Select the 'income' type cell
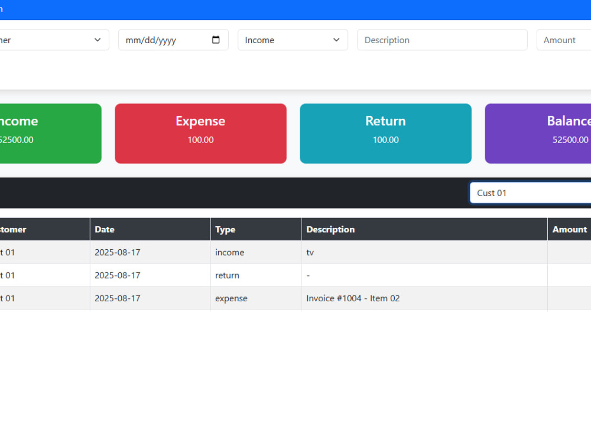591x443 pixels. [x=256, y=252]
